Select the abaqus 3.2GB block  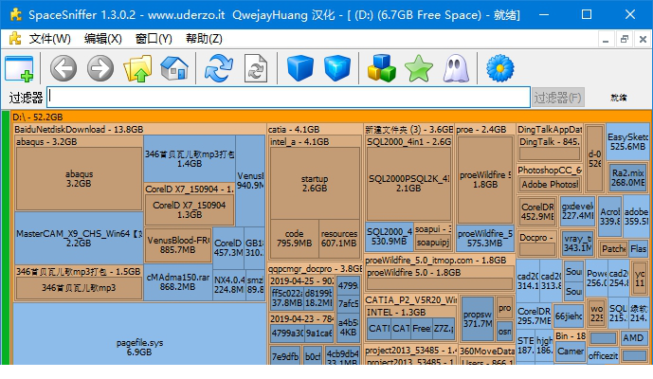(79, 179)
